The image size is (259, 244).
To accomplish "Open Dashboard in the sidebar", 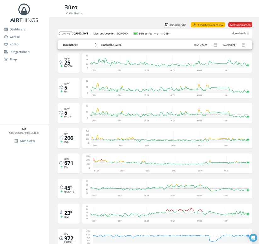I will 17,29.
